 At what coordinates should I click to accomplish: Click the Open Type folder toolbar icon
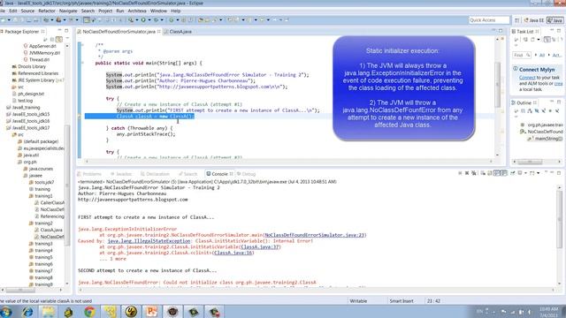(201, 19)
